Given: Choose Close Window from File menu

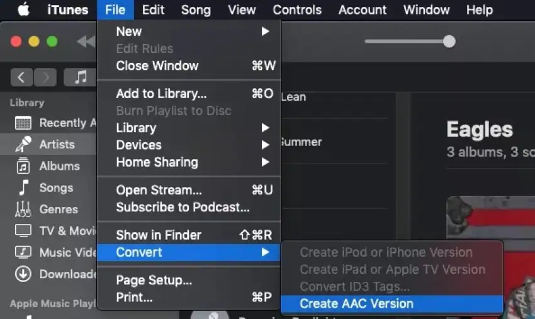Looking at the screenshot, I should point(189,65).
